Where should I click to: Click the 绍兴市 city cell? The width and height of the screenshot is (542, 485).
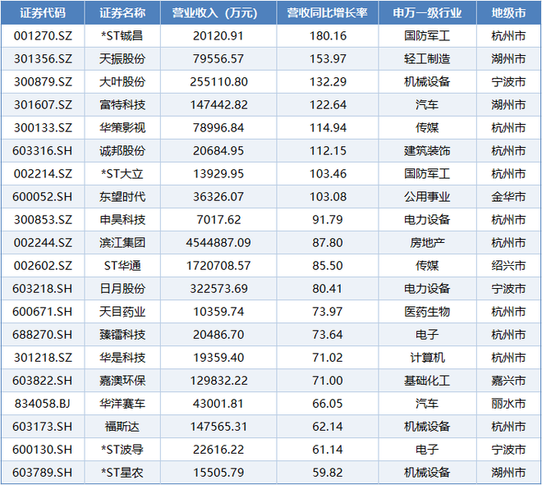coord(508,266)
